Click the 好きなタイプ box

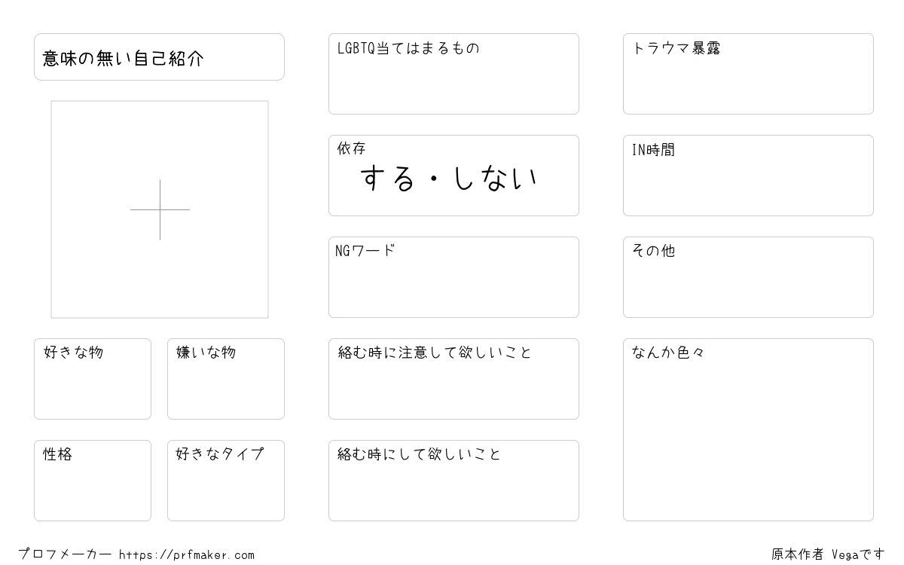(x=226, y=481)
